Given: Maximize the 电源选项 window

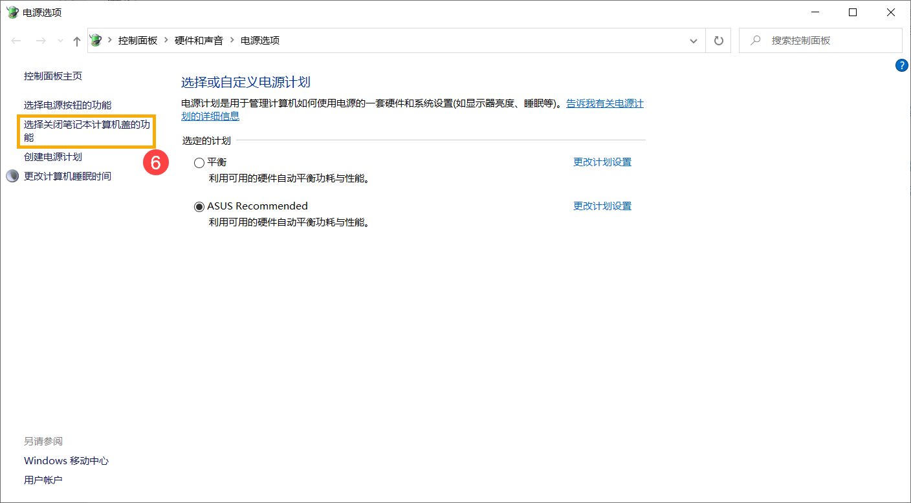Looking at the screenshot, I should coord(853,12).
